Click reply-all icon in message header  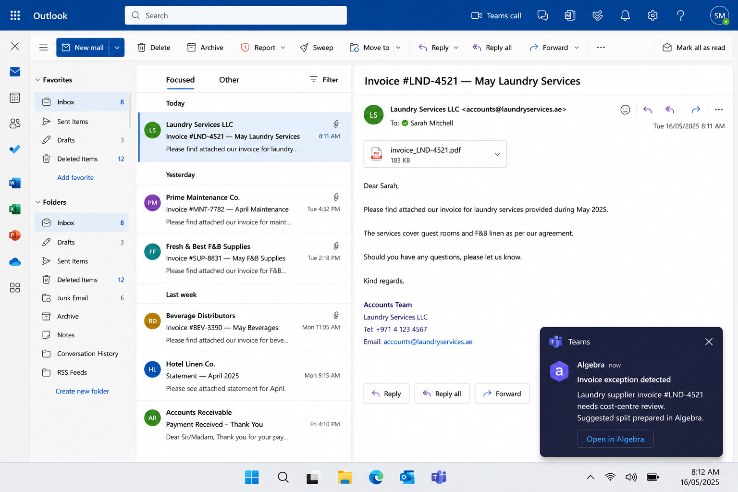click(670, 110)
